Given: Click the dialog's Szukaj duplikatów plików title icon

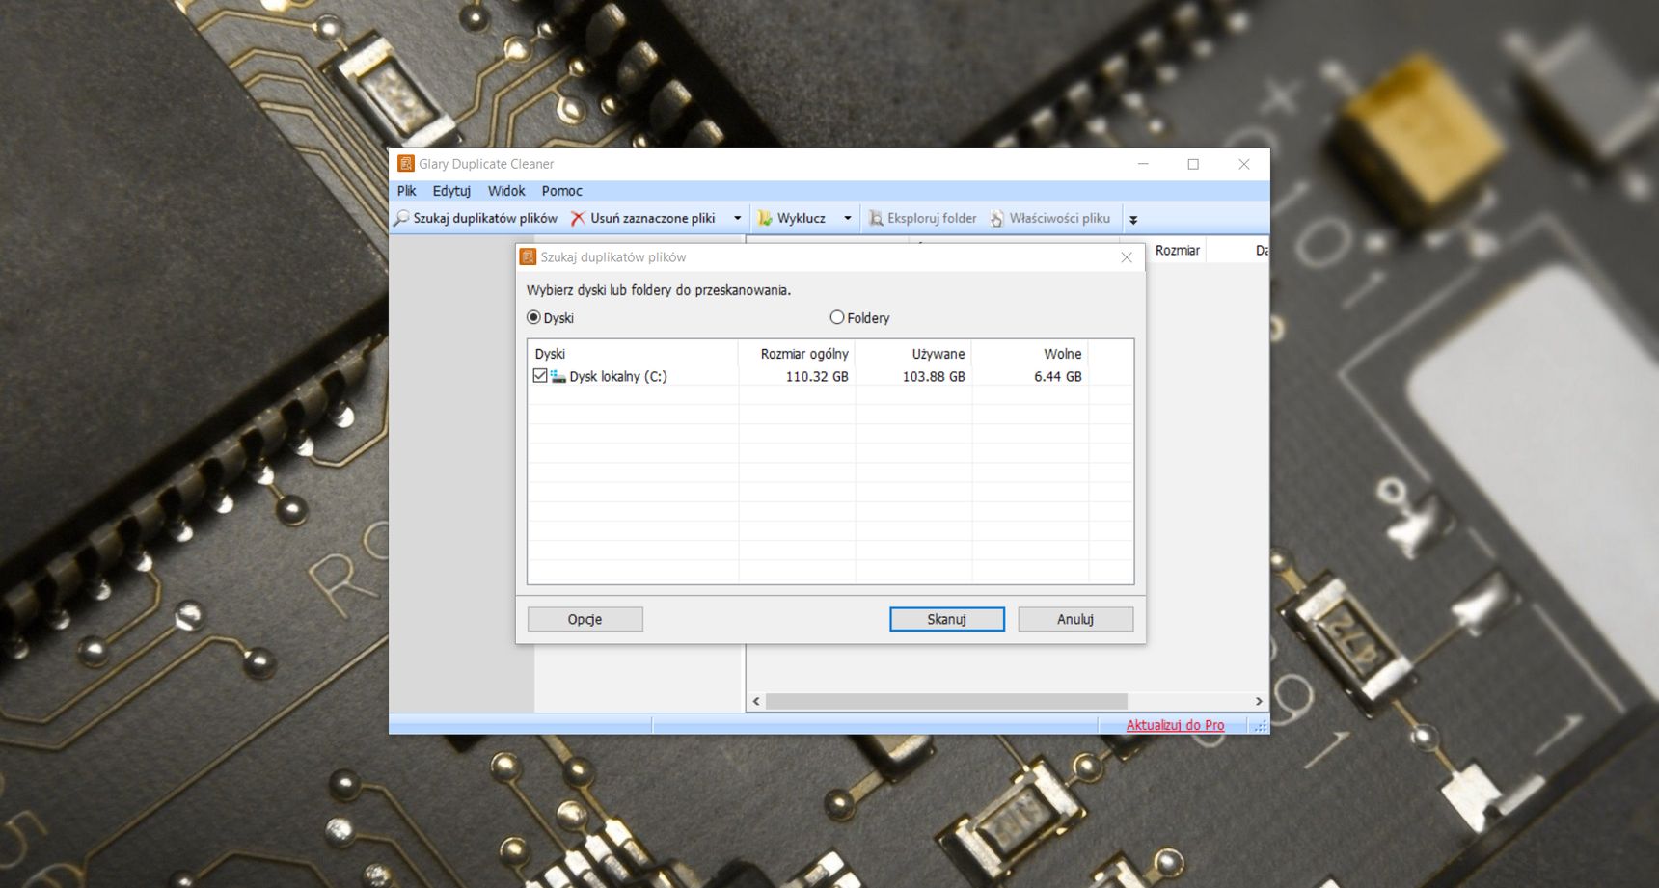Looking at the screenshot, I should (528, 256).
